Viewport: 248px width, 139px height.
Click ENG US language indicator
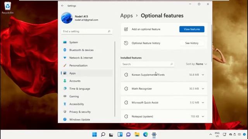point(217,134)
